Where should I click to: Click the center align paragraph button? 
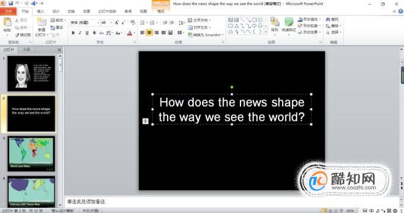pyautogui.click(x=149, y=33)
